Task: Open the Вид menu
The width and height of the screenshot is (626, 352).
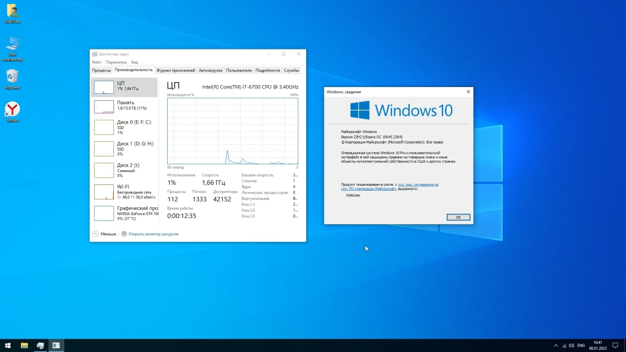Action: click(134, 62)
